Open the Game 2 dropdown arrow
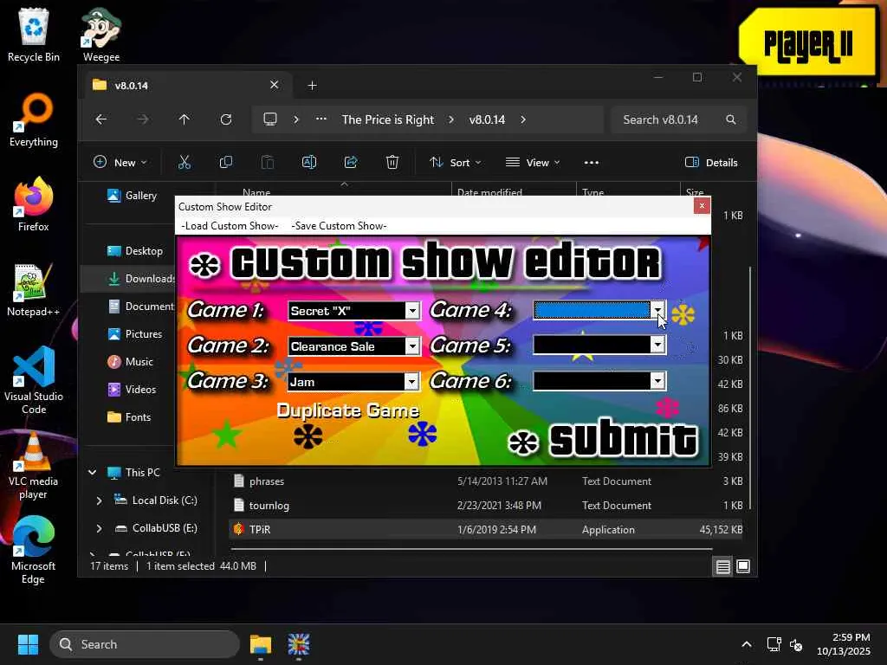The image size is (887, 665). [x=412, y=346]
